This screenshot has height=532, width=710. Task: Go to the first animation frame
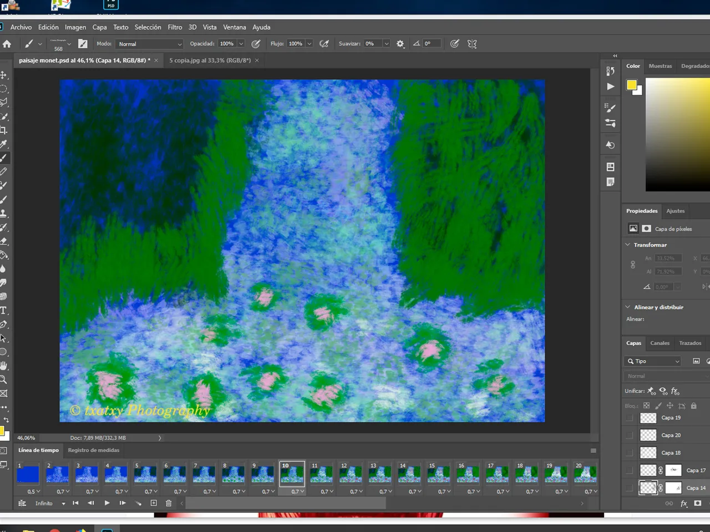coord(75,503)
